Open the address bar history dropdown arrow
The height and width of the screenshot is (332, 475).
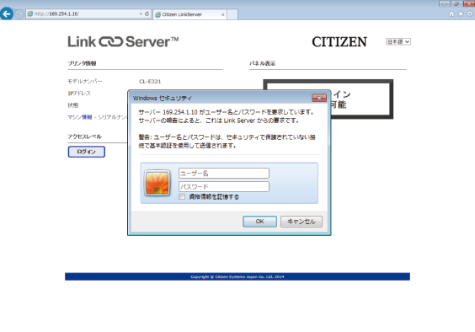141,14
